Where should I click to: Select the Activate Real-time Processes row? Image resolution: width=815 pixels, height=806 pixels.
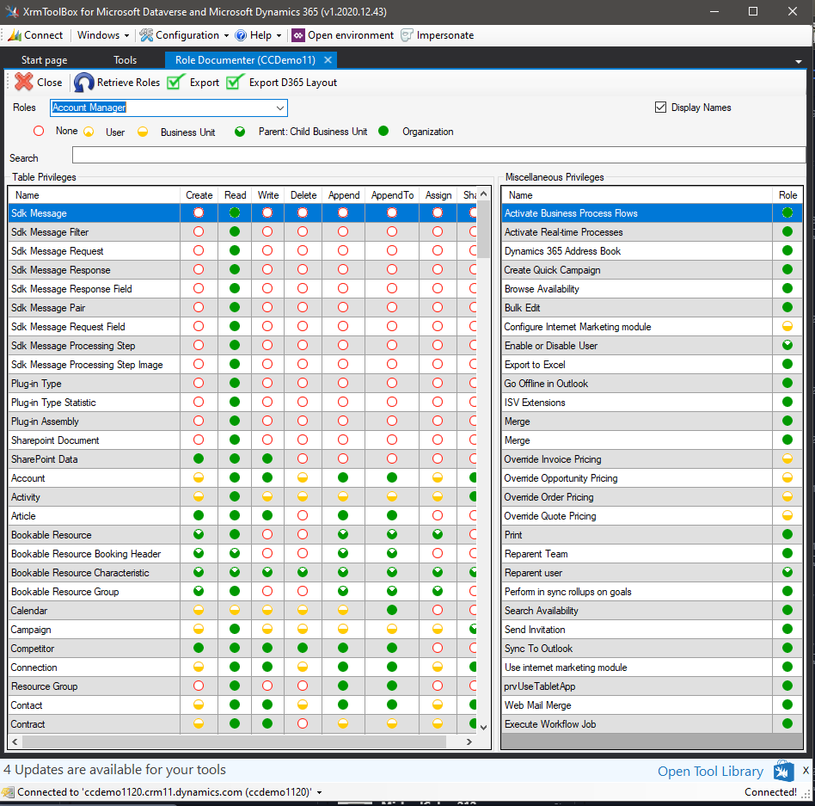(653, 232)
